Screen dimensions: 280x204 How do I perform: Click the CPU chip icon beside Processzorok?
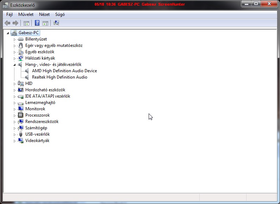[21, 115]
